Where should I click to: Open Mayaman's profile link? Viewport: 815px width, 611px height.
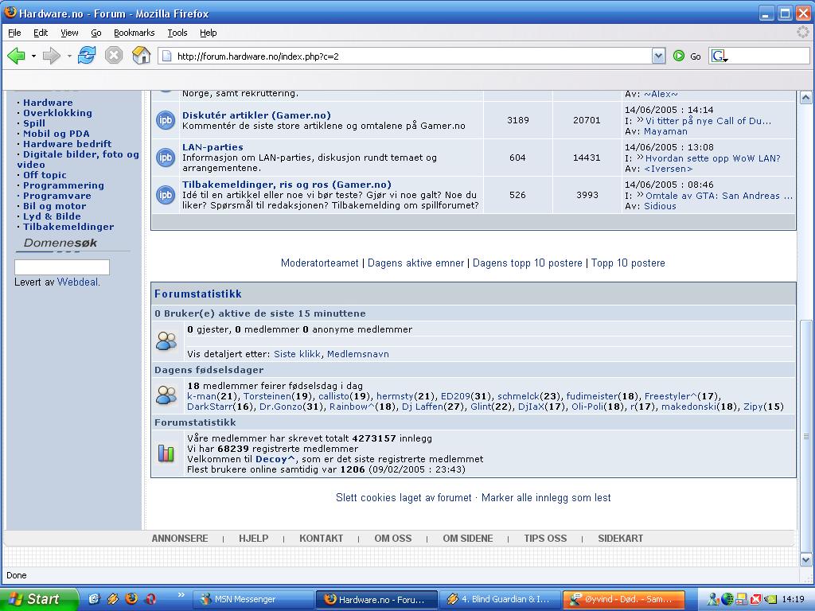click(x=665, y=131)
